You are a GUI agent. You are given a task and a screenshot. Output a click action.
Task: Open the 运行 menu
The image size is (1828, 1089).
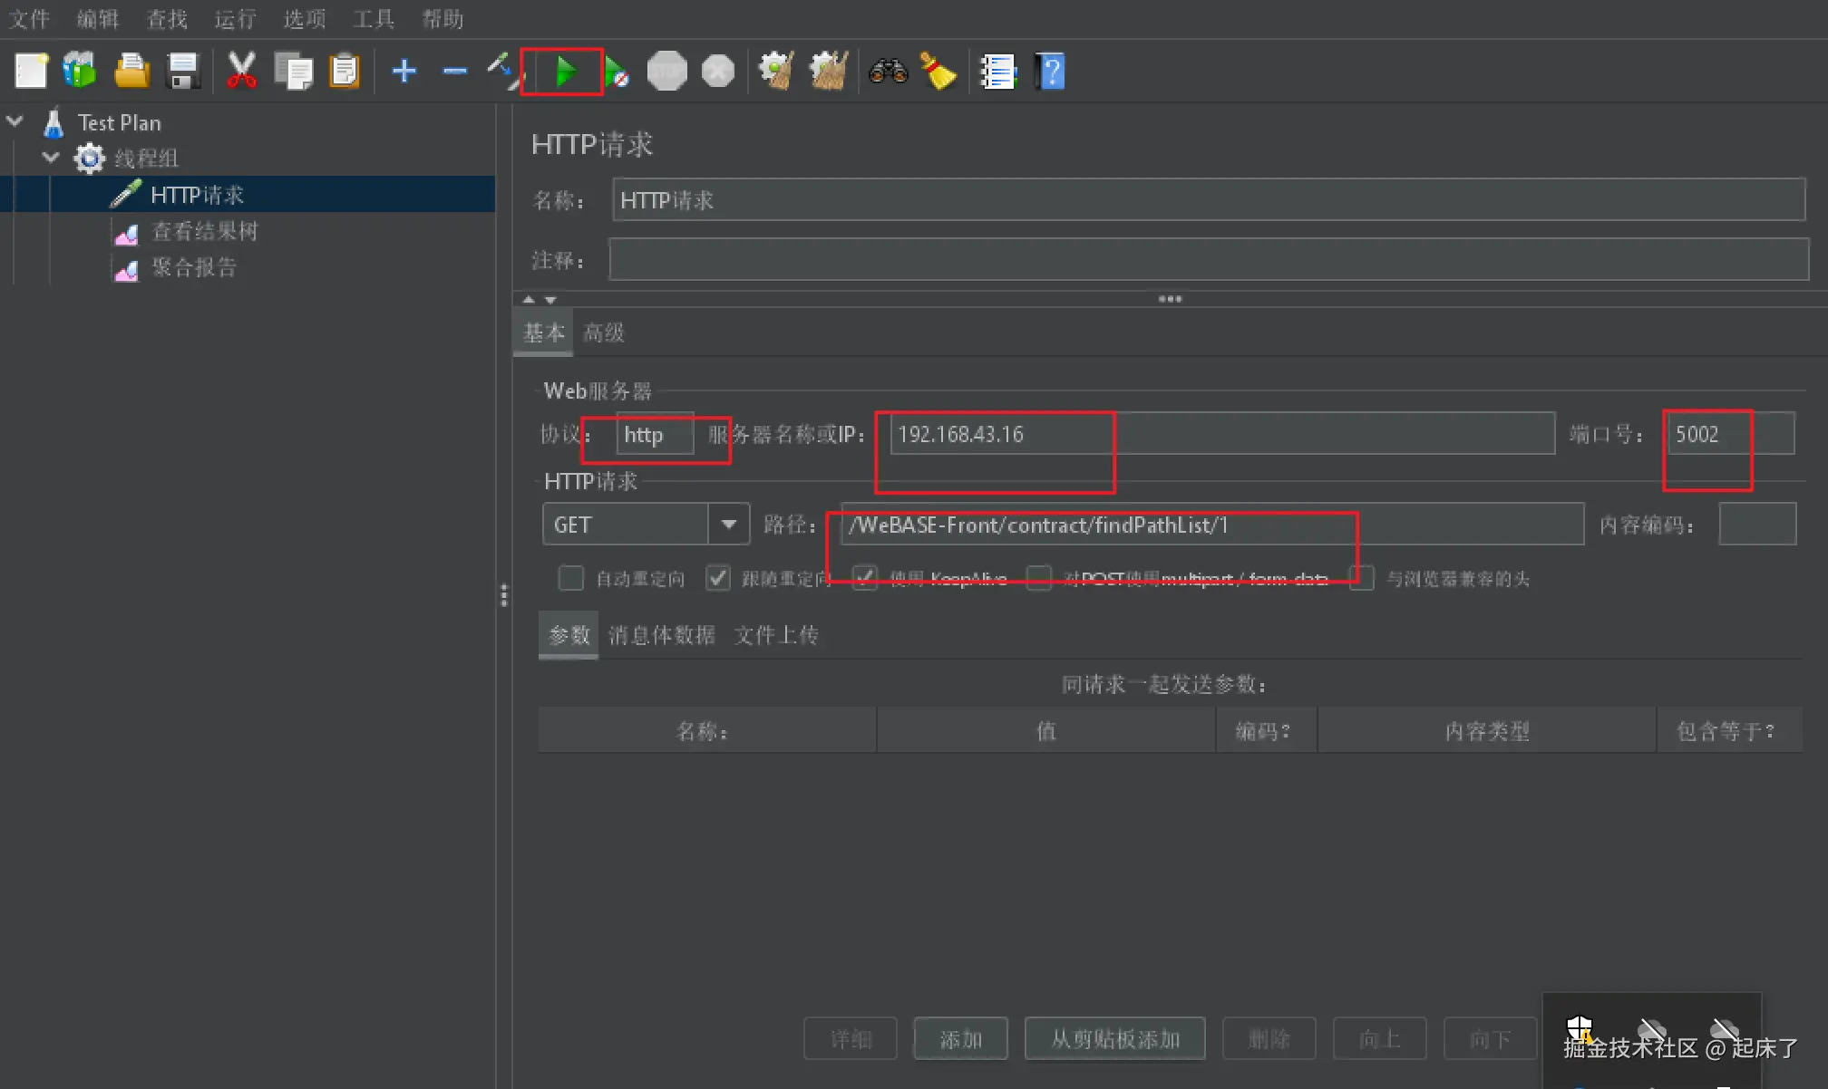(x=235, y=19)
